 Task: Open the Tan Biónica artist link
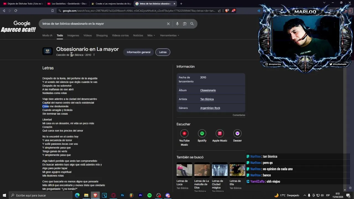point(207,99)
